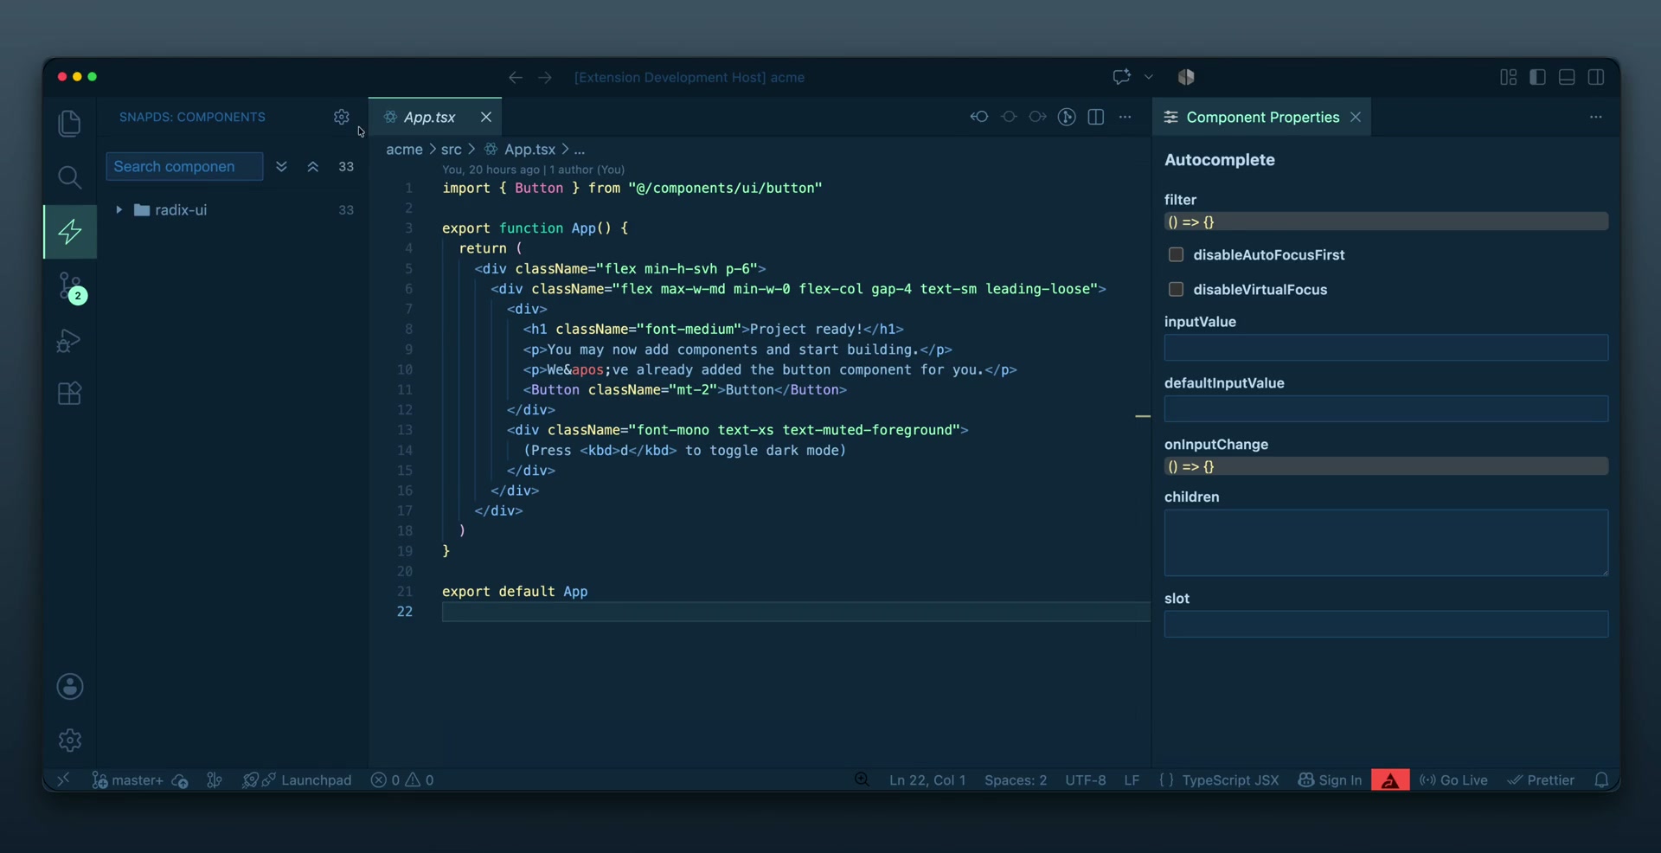
Task: Click the Search components field
Action: 184,166
